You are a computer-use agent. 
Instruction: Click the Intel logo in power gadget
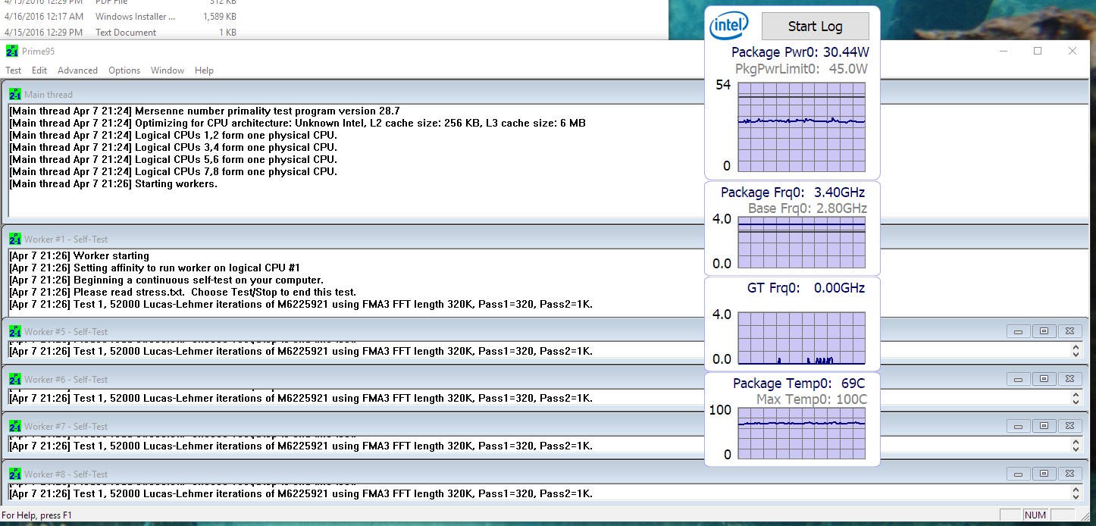click(x=729, y=26)
